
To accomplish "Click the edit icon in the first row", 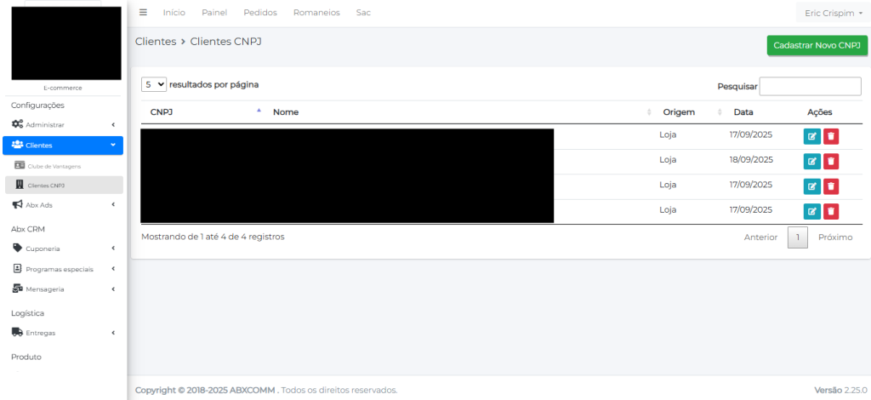I will (x=811, y=136).
